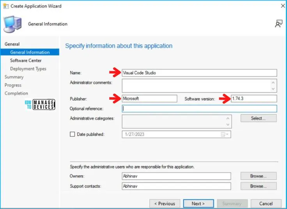
Task: Click the 'Optional reference:' label
Action: click(x=87, y=109)
